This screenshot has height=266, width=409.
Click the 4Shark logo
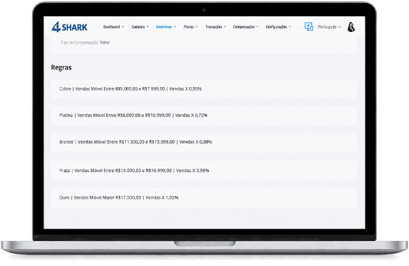point(69,27)
